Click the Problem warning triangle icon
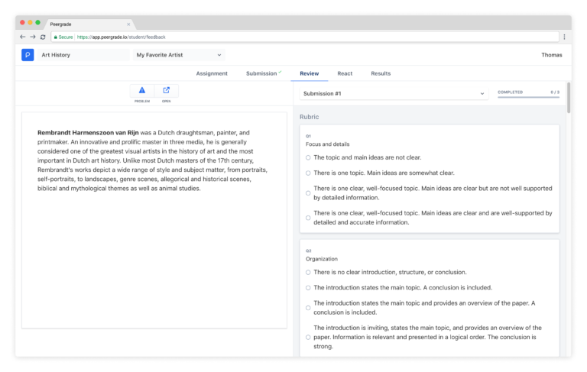The height and width of the screenshot is (372, 587). click(142, 91)
